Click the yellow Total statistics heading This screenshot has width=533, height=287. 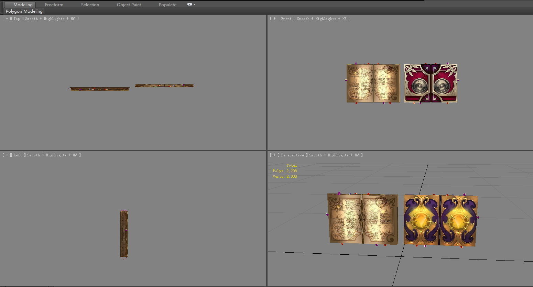[292, 165]
